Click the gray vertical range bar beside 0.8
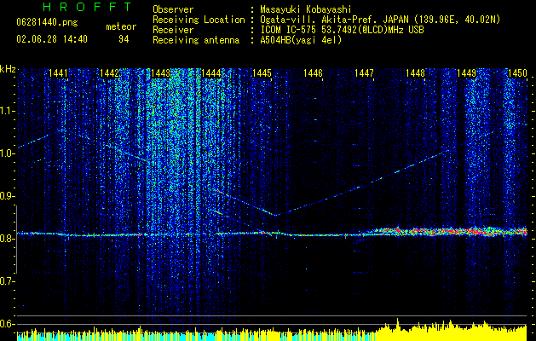 coord(16,240)
